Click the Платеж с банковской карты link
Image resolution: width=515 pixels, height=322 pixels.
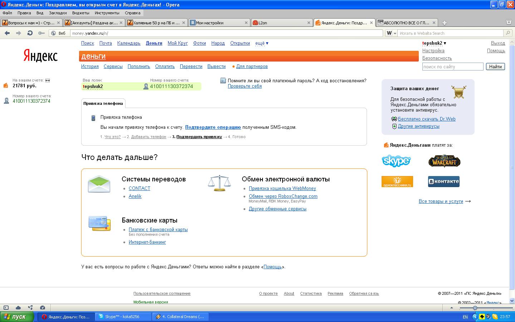[x=158, y=230]
